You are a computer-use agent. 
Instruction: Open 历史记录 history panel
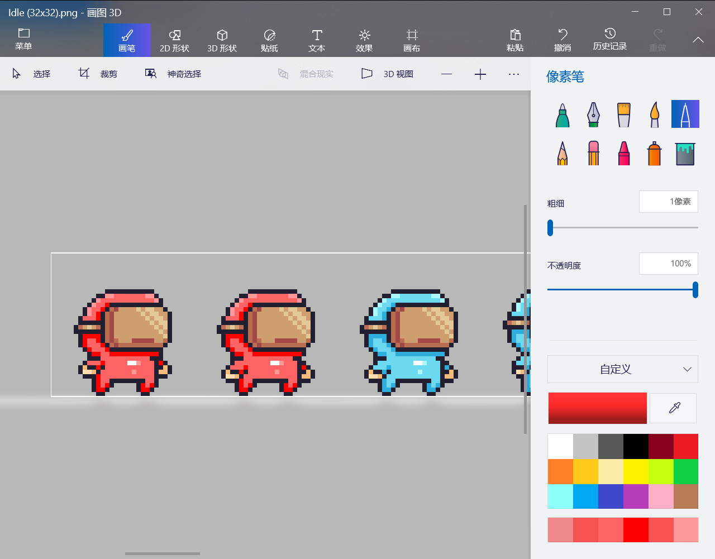pos(610,40)
